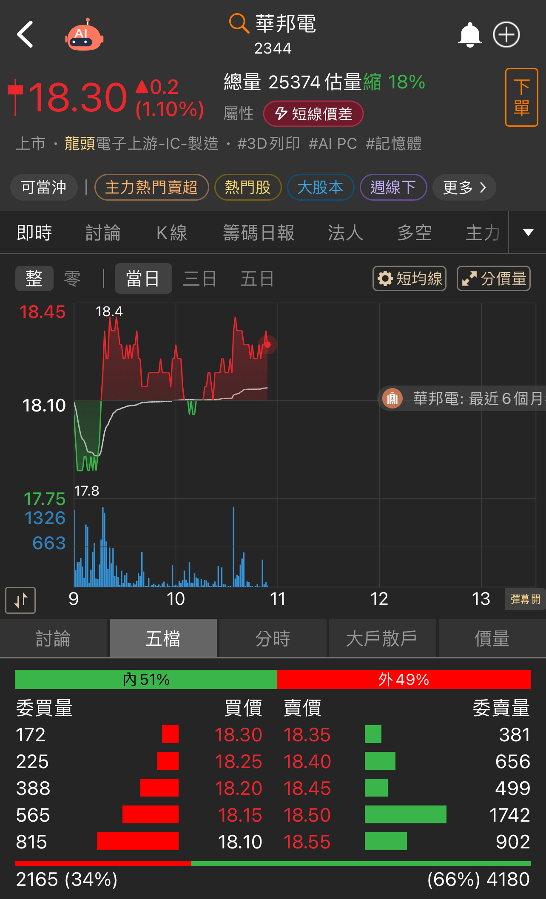
Task: Select bid price 18.30
Action: 239,735
